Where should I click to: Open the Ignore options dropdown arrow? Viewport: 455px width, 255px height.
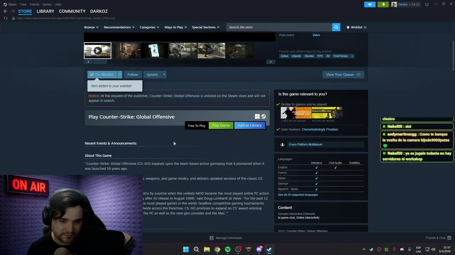(164, 74)
